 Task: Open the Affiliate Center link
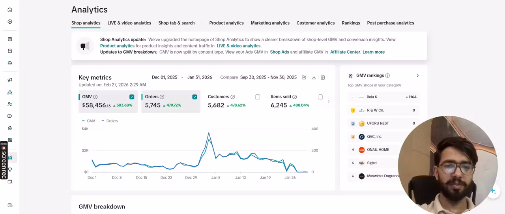coord(345,52)
